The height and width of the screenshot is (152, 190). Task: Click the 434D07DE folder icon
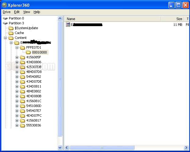[23, 81]
